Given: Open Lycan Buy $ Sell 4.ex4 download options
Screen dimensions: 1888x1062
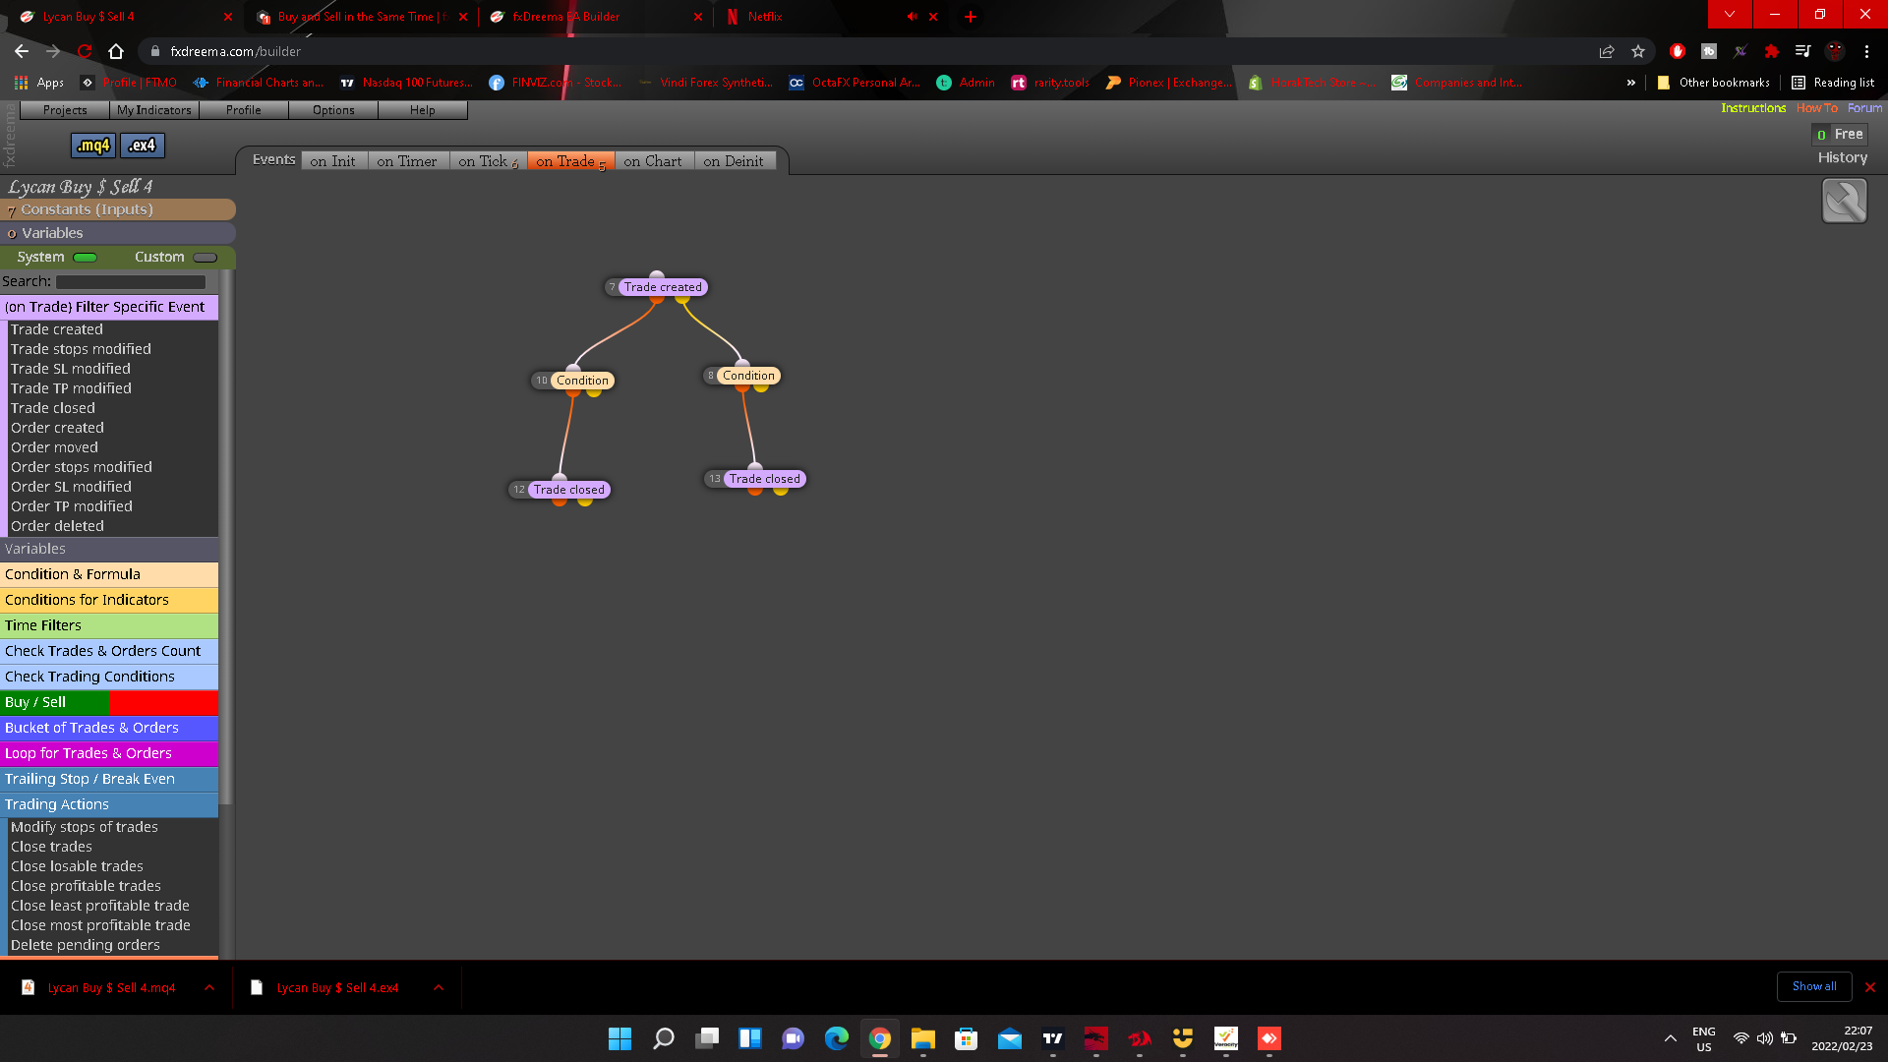Looking at the screenshot, I should pos(439,987).
